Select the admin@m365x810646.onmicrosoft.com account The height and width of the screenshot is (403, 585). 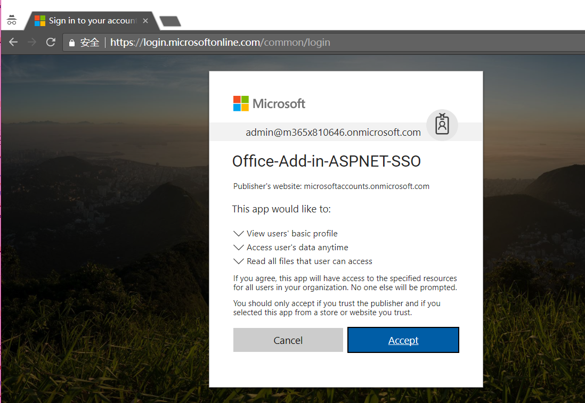click(x=334, y=132)
